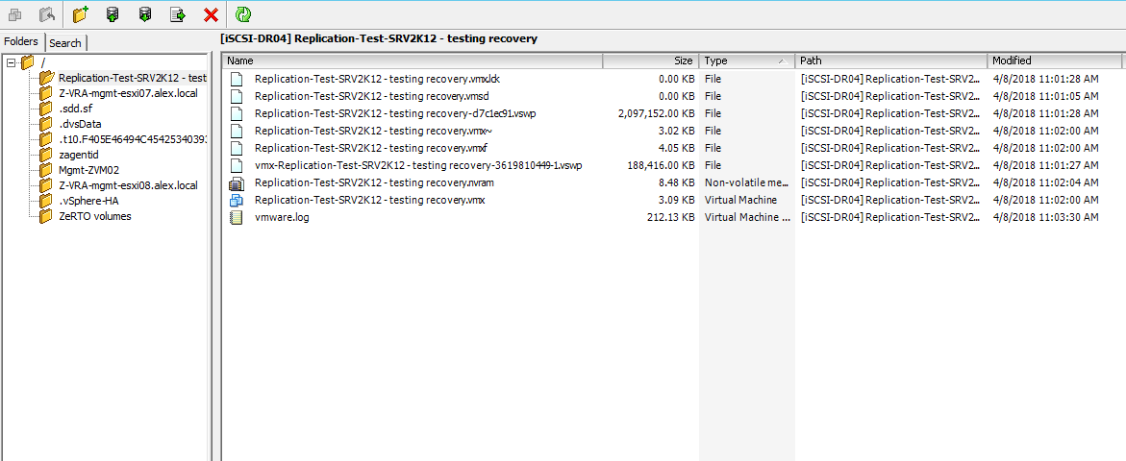Click the log file icon of vmware.log
The height and width of the screenshot is (461, 1126).
[237, 217]
